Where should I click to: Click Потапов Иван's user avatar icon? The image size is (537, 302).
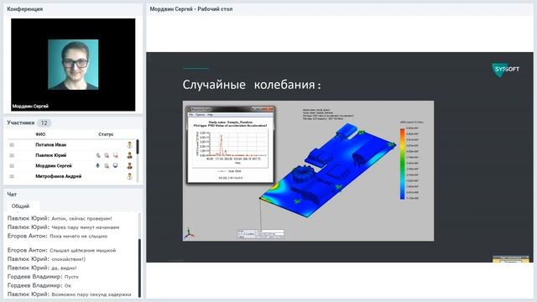(x=129, y=145)
